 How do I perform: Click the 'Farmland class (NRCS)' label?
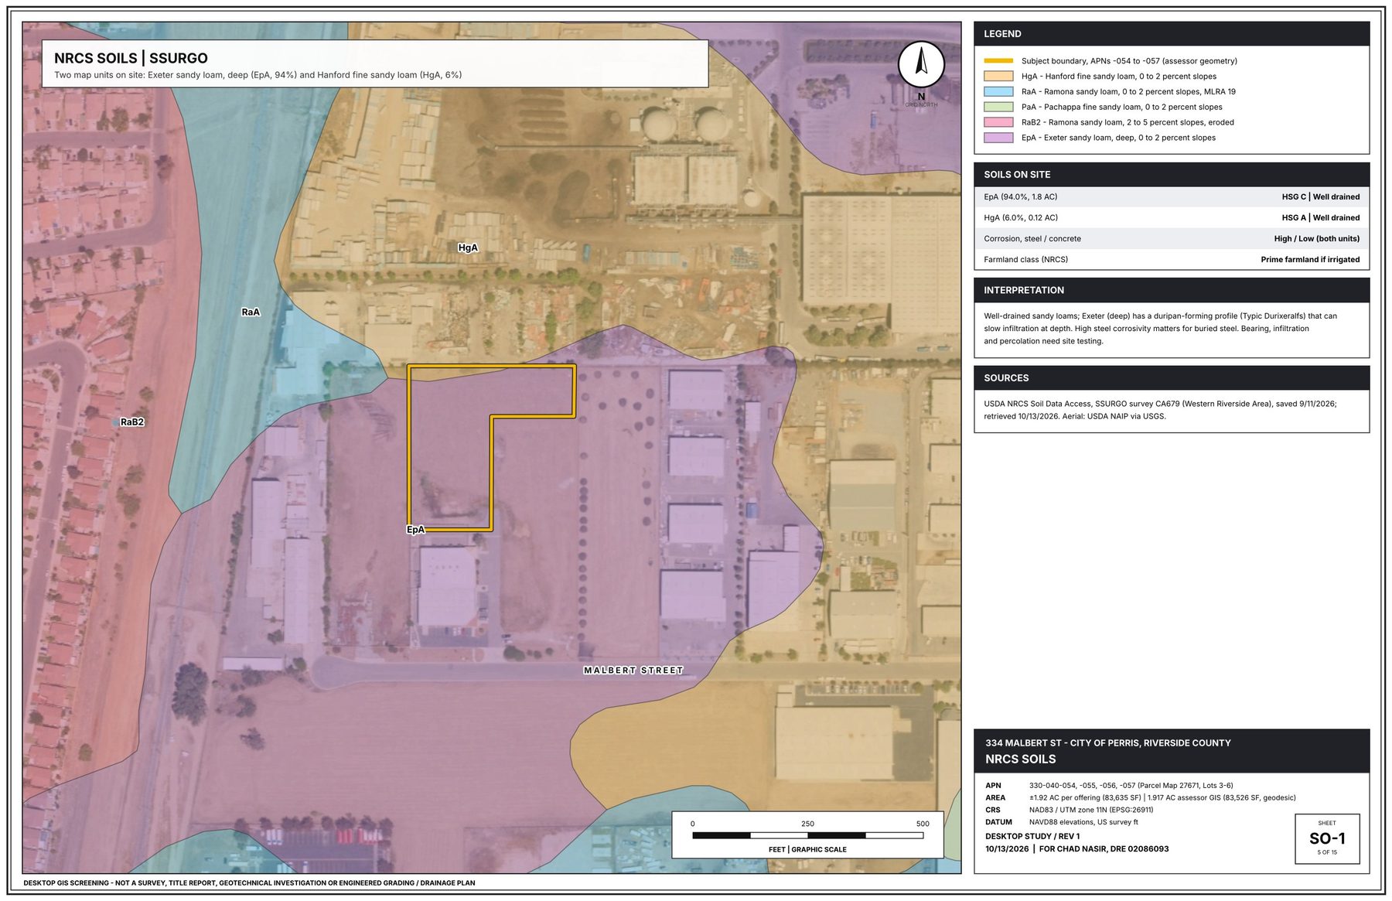click(1025, 260)
